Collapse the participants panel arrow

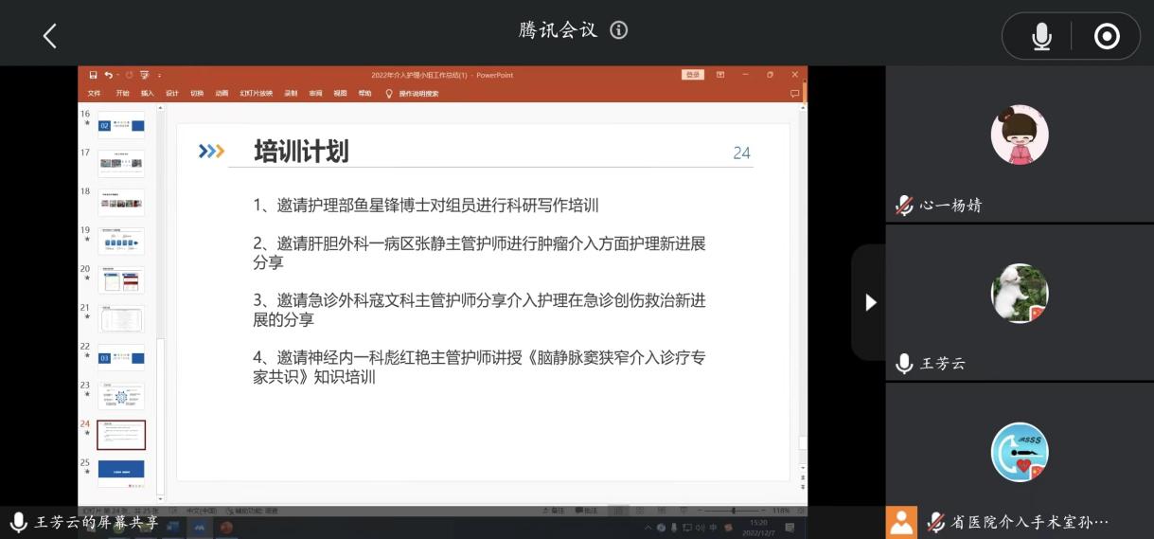[x=870, y=302]
